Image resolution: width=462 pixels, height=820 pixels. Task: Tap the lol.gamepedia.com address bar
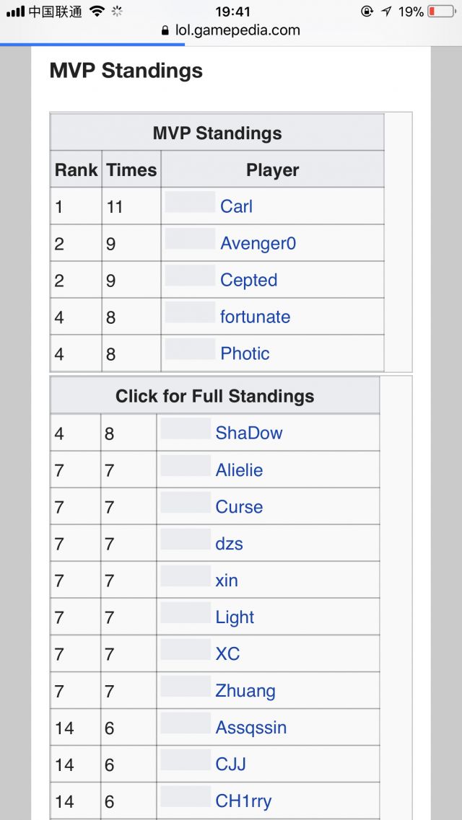coord(237,31)
